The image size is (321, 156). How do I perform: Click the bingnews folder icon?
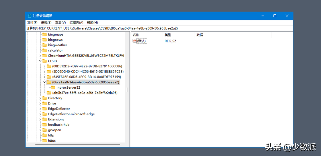coord(44,40)
